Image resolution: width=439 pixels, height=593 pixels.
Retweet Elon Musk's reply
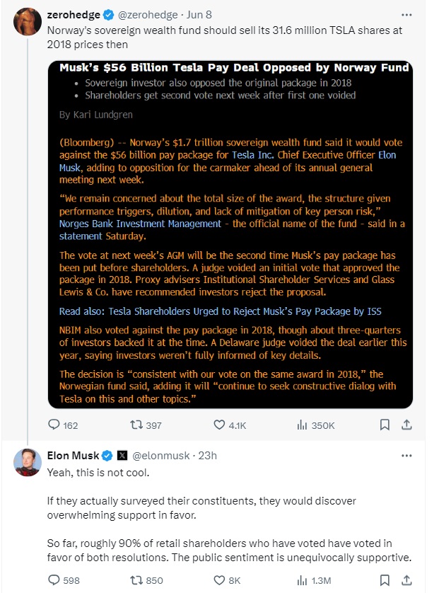[x=139, y=580]
